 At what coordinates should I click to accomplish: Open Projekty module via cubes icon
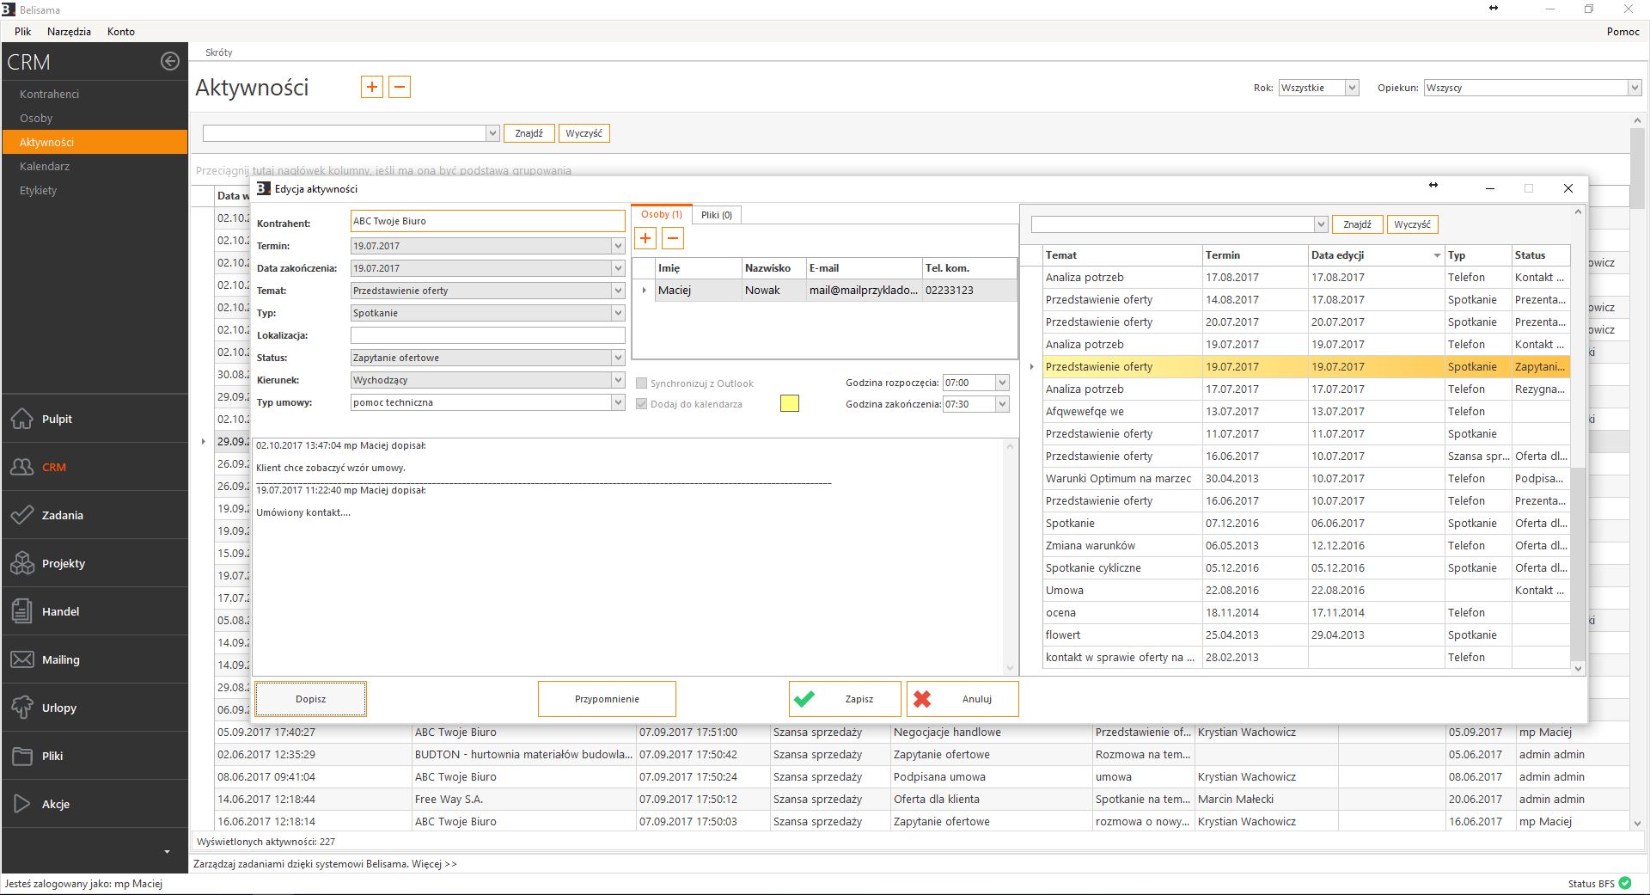coord(22,563)
